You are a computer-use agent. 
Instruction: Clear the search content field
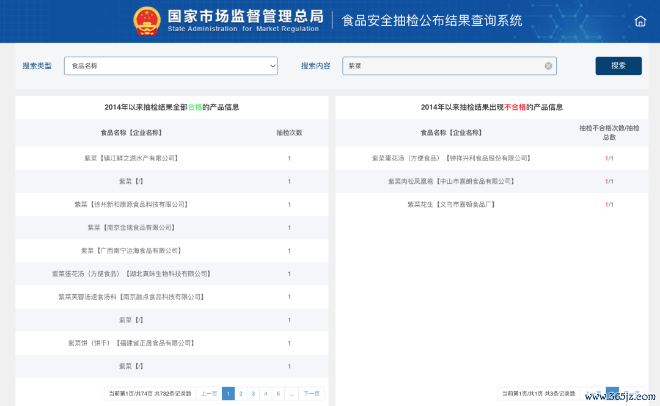point(548,66)
